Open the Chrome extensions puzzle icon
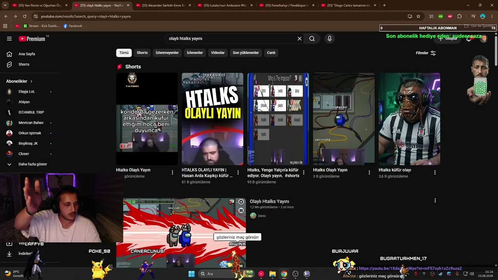 tap(459, 16)
